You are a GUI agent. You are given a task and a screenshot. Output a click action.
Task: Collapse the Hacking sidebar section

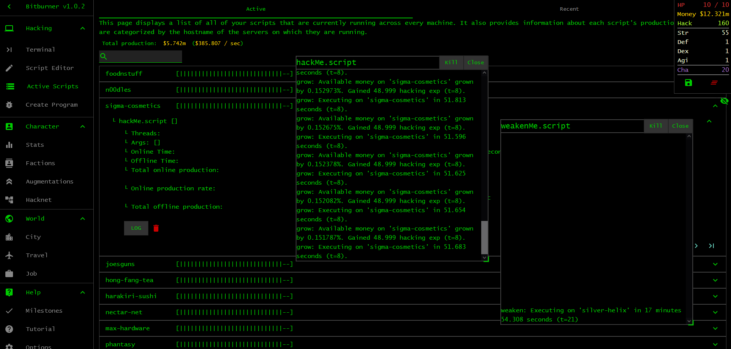[x=83, y=28]
